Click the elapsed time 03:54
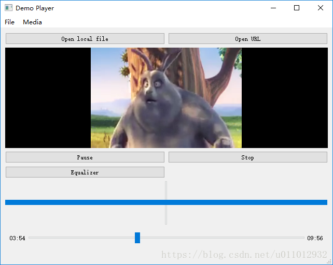333x265 pixels. point(17,238)
